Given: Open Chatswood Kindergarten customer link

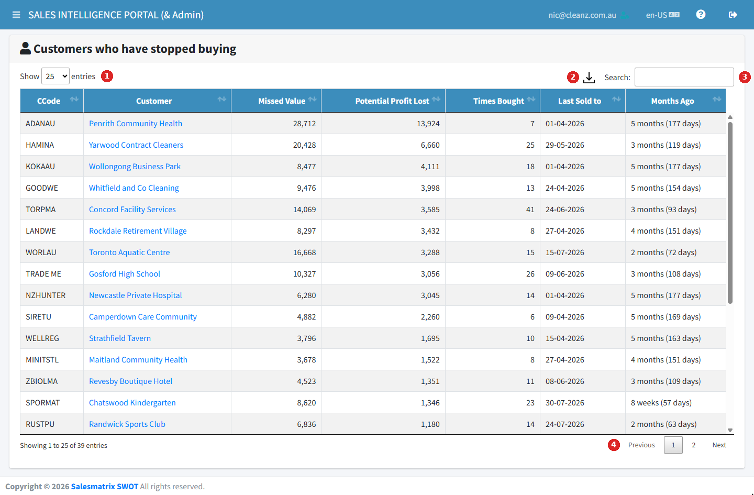Looking at the screenshot, I should (x=132, y=403).
